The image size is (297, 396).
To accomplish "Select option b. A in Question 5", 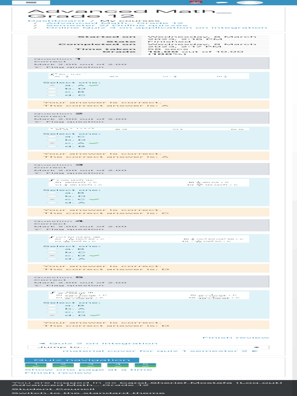I will click(52, 309).
